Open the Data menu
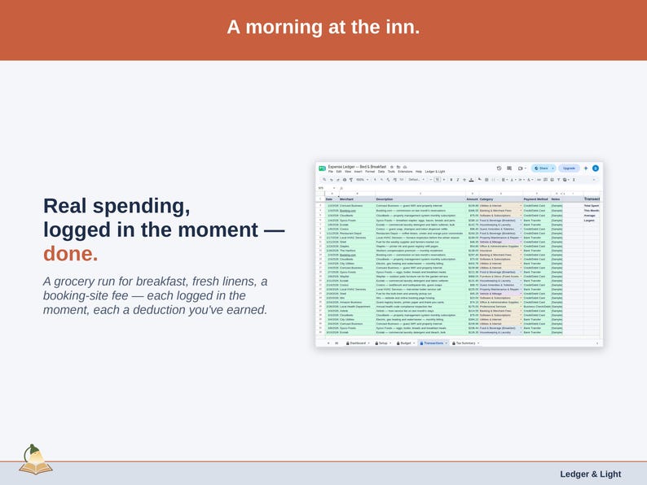 pyautogui.click(x=381, y=172)
